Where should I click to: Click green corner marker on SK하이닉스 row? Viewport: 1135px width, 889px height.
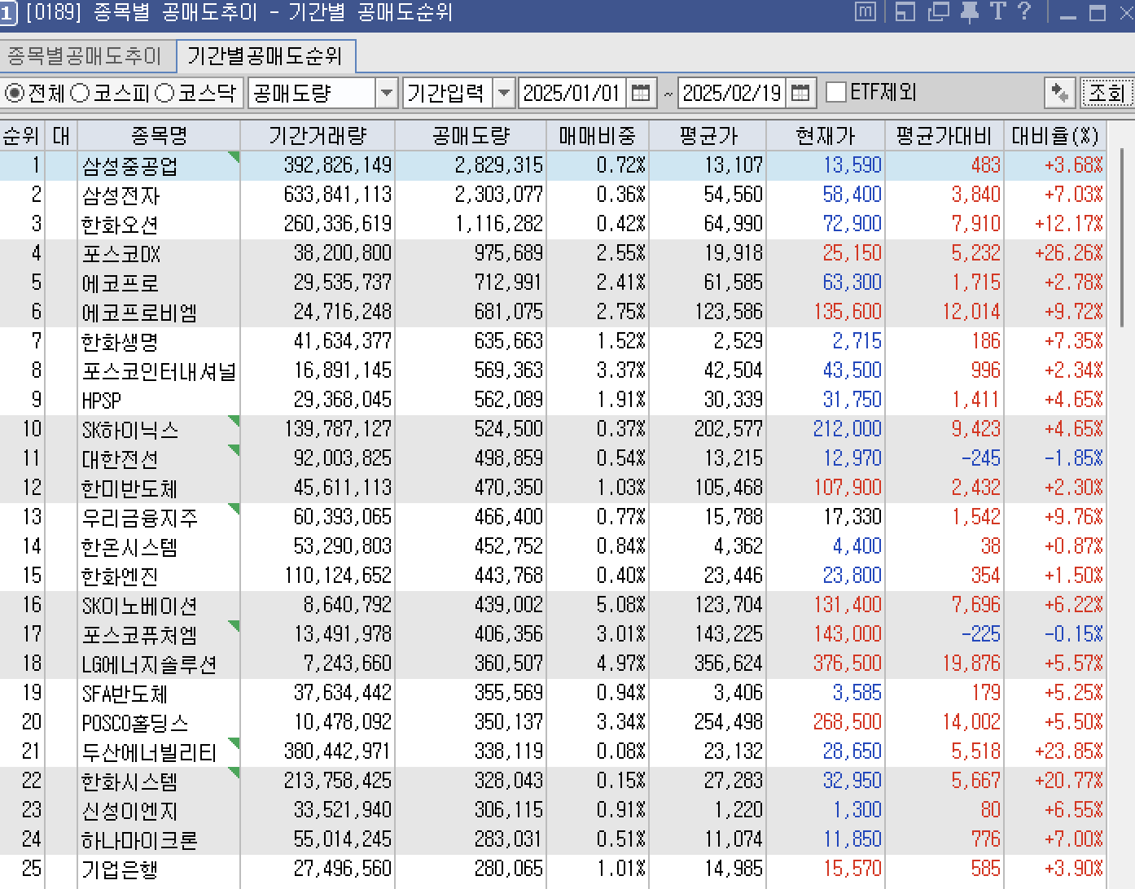point(234,420)
